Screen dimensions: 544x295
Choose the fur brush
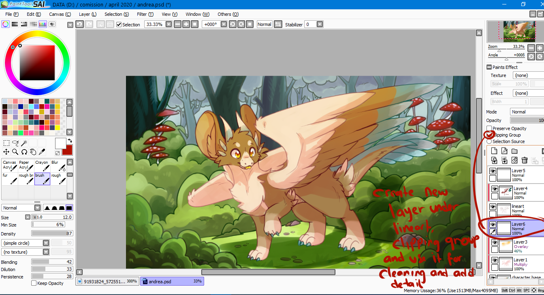click(x=10, y=179)
